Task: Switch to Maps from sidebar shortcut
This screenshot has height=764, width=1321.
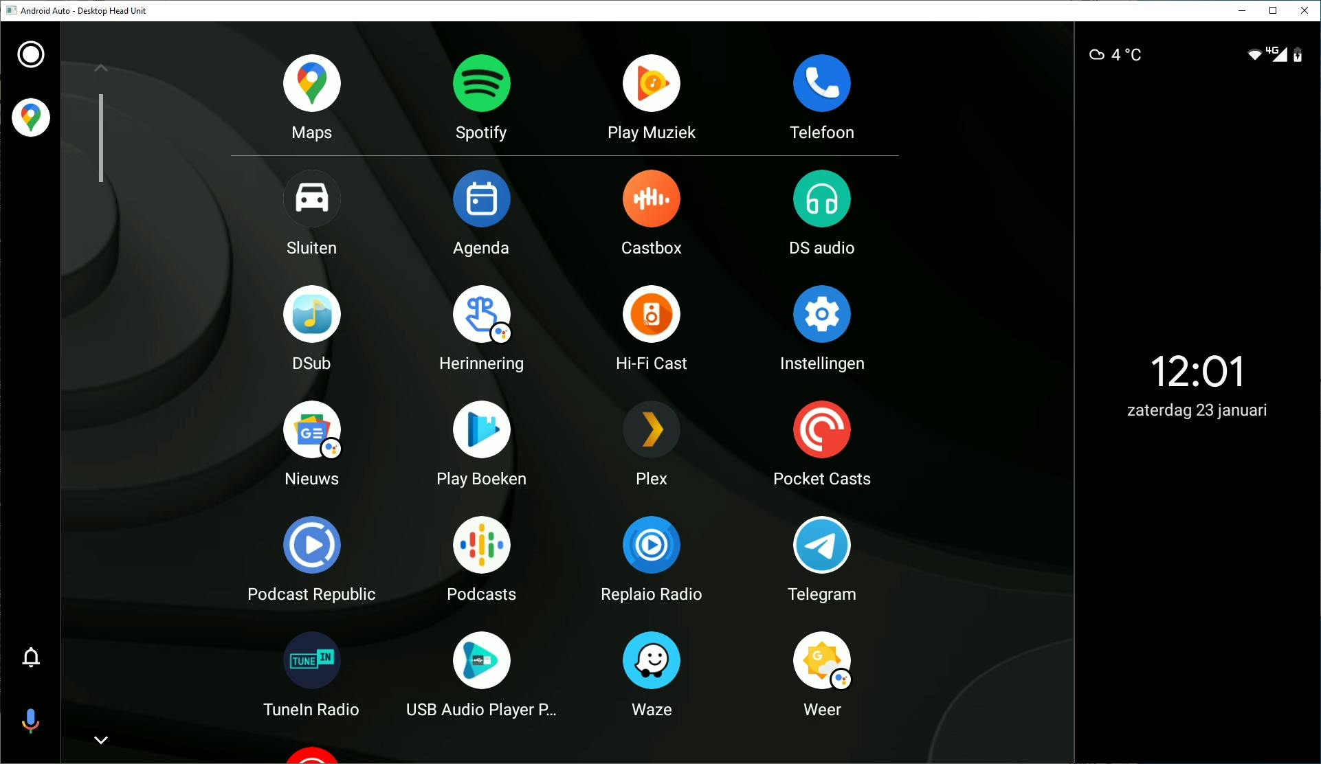Action: [30, 117]
